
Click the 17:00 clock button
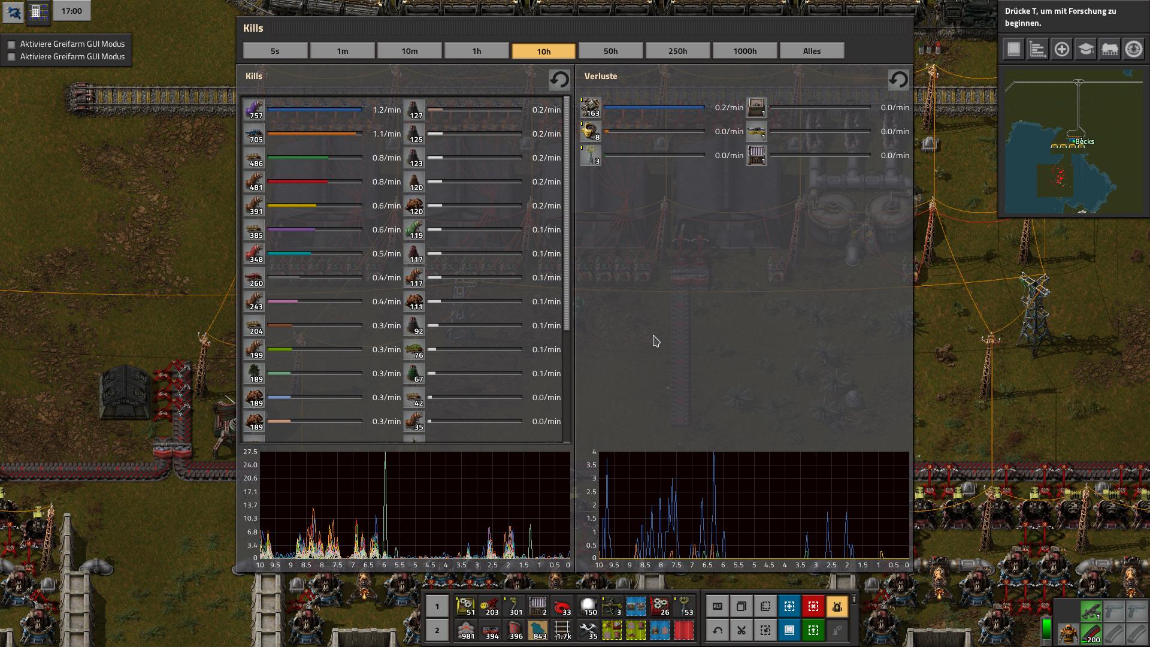click(71, 11)
